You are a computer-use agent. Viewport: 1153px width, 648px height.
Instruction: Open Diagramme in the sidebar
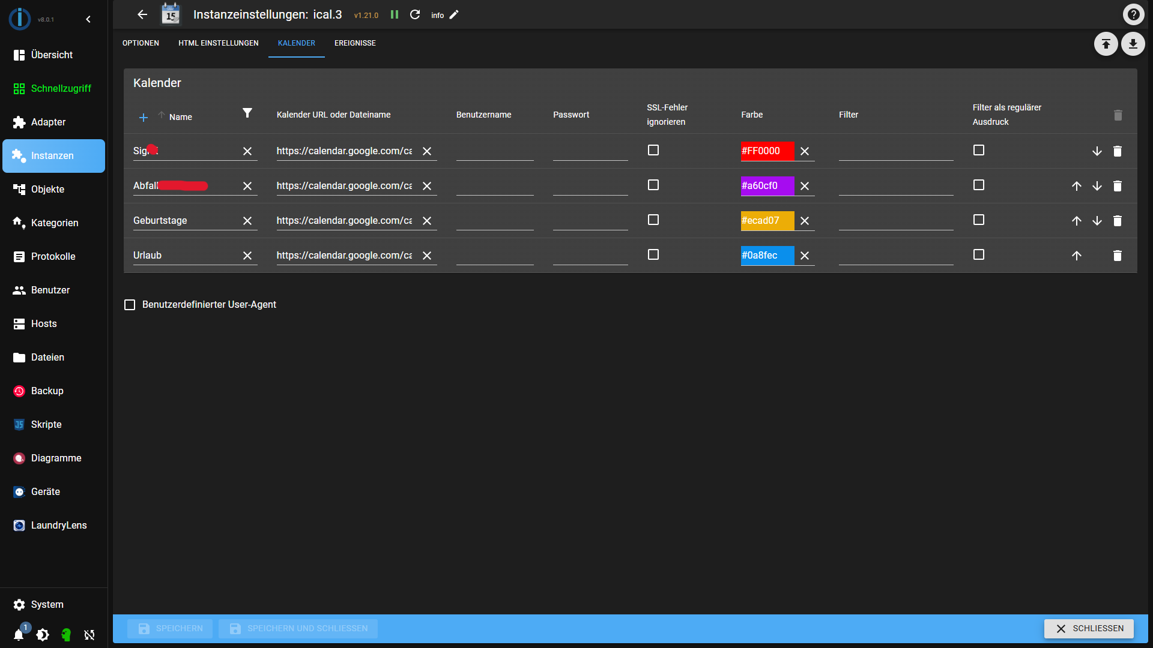point(53,458)
